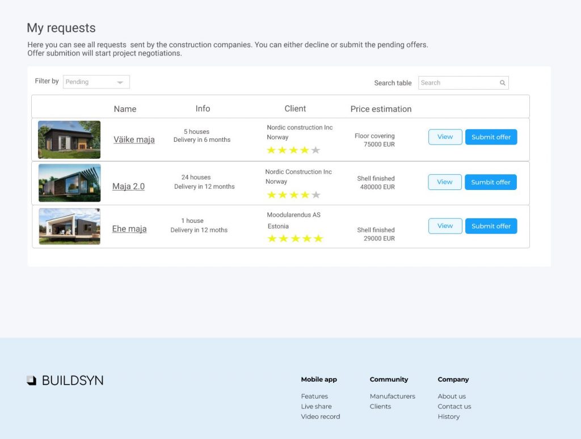581x439 pixels.
Task: View the Ehe maja request
Action: tap(445, 226)
